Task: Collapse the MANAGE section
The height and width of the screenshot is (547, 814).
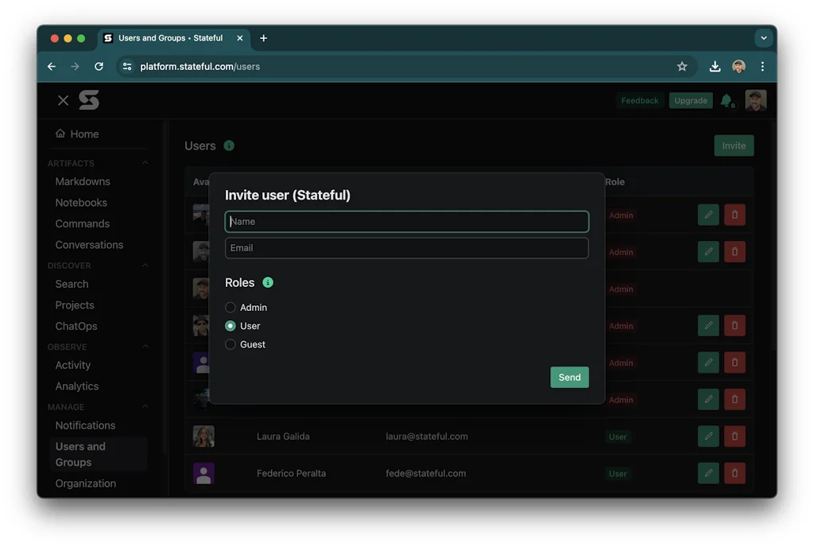Action: click(144, 406)
